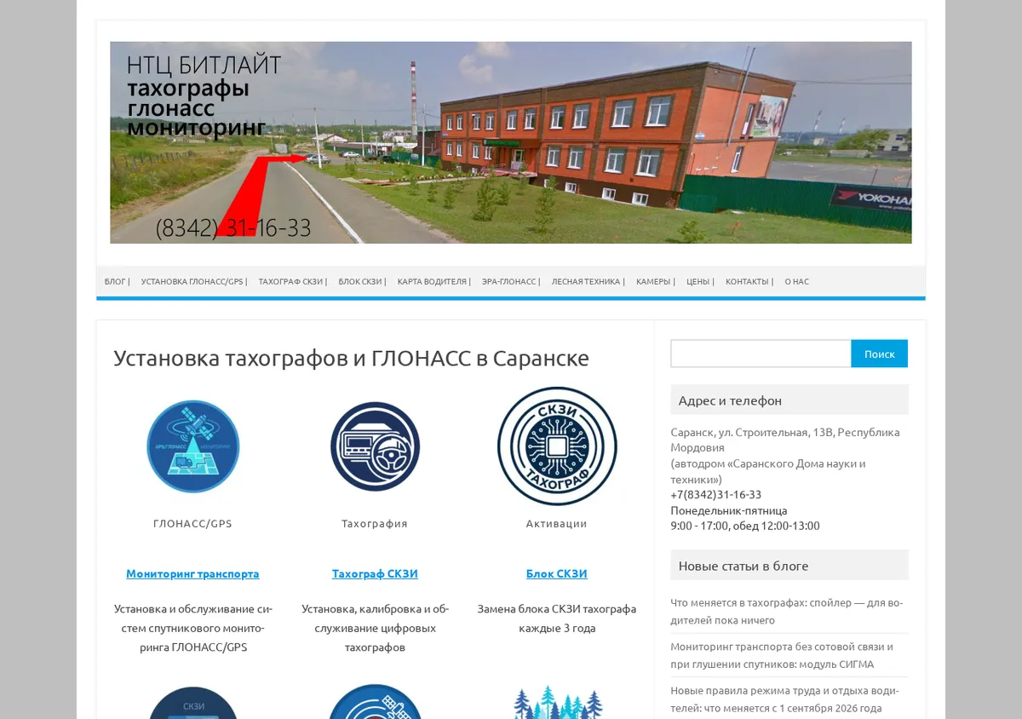1022x719 pixels.
Task: Open the Контакты menu item
Action: pos(749,281)
